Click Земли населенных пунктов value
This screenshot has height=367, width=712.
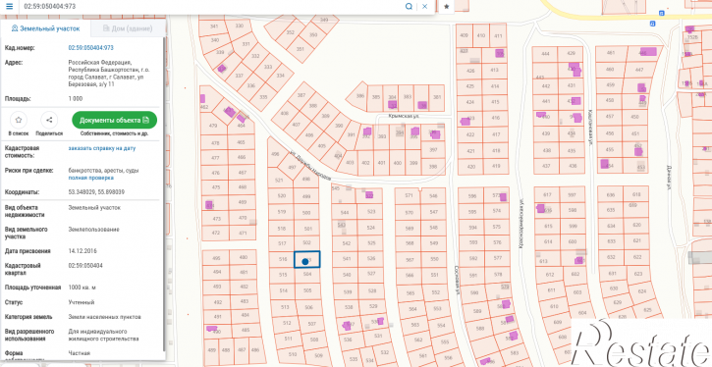pos(104,317)
